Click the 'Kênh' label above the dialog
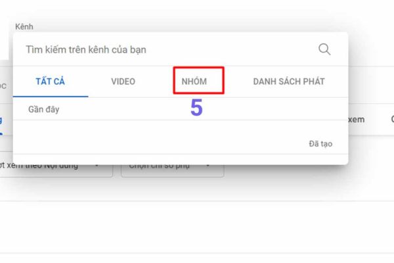Image resolution: width=394 pixels, height=263 pixels. click(24, 27)
